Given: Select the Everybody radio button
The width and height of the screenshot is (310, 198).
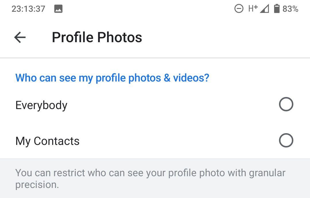Looking at the screenshot, I should (286, 104).
